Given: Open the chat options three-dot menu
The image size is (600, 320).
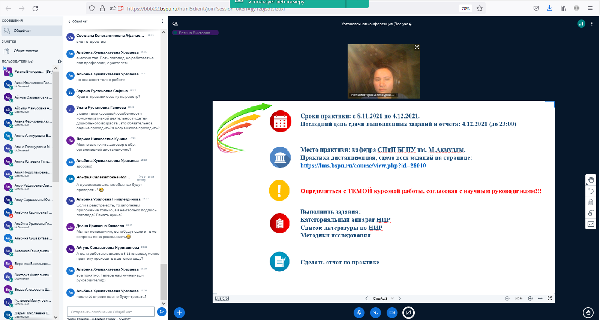Looking at the screenshot, I should coord(163,21).
